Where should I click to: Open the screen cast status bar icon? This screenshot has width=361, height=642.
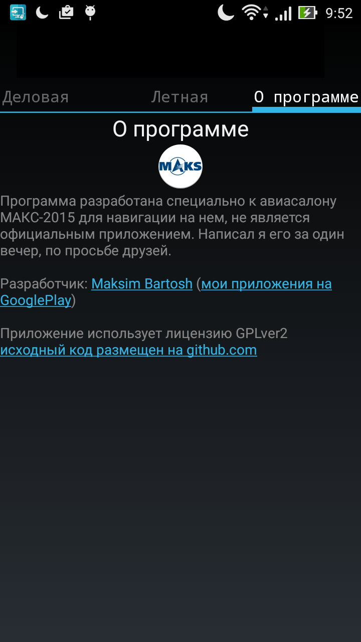(18, 13)
